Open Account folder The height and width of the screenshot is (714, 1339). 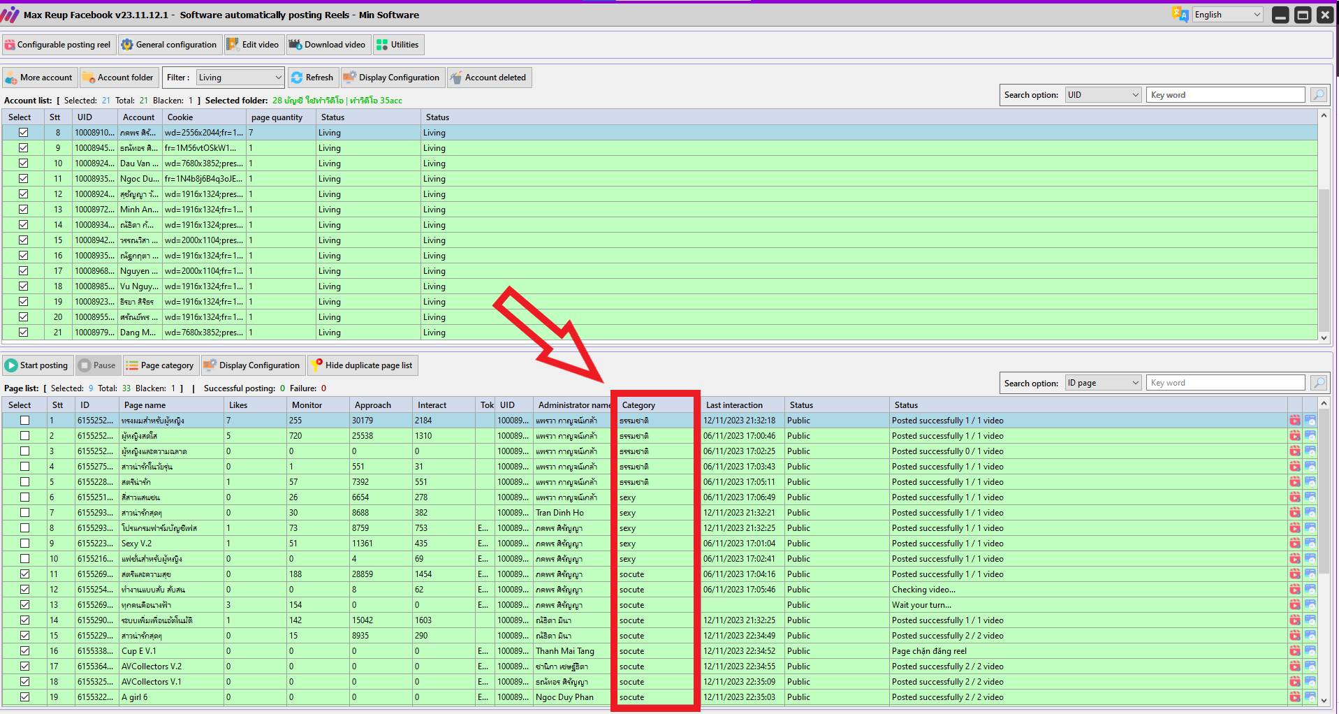pyautogui.click(x=118, y=78)
